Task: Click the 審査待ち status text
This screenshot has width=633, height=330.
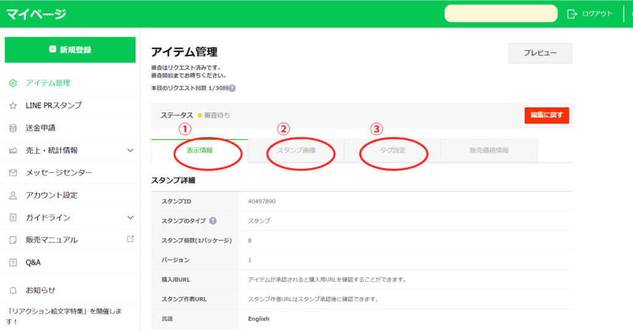Action: [x=217, y=116]
